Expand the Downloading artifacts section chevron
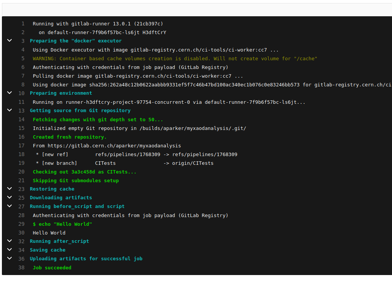The width and height of the screenshot is (392, 283). (x=9, y=197)
